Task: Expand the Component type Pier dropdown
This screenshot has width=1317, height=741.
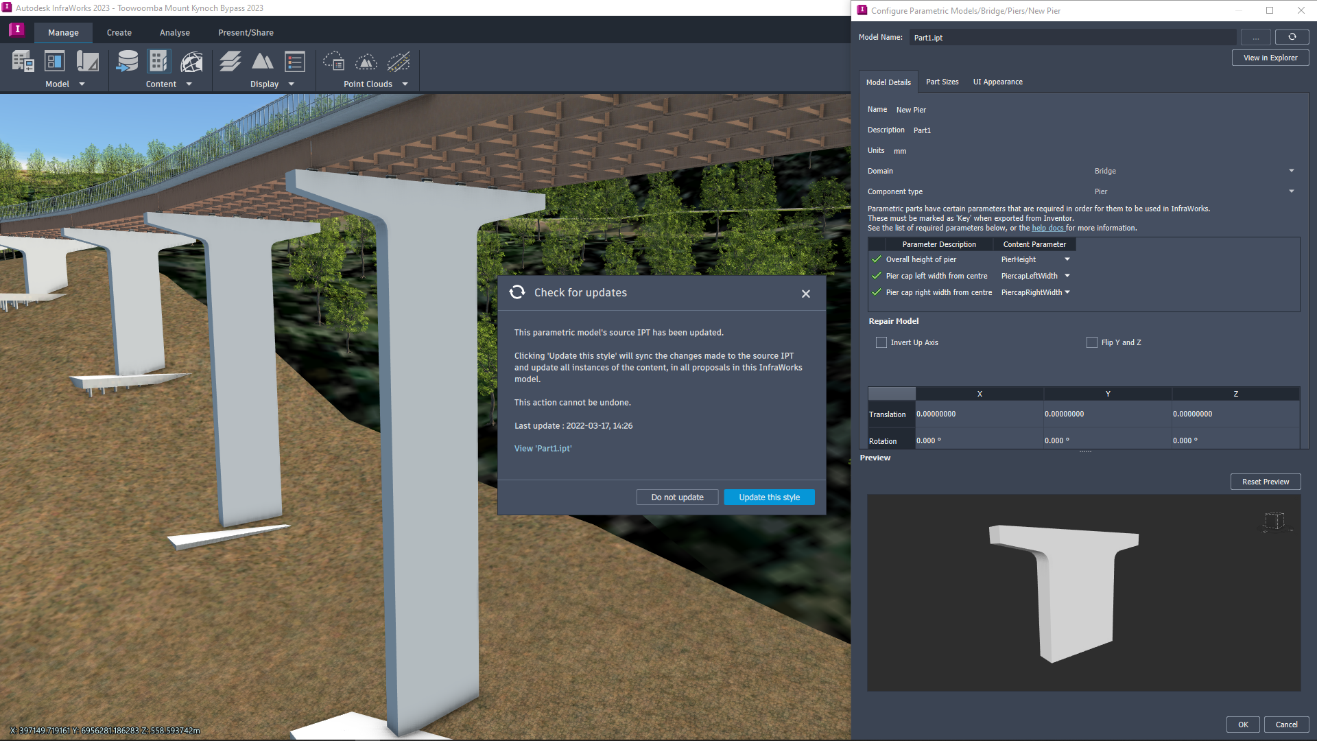Action: (x=1291, y=191)
